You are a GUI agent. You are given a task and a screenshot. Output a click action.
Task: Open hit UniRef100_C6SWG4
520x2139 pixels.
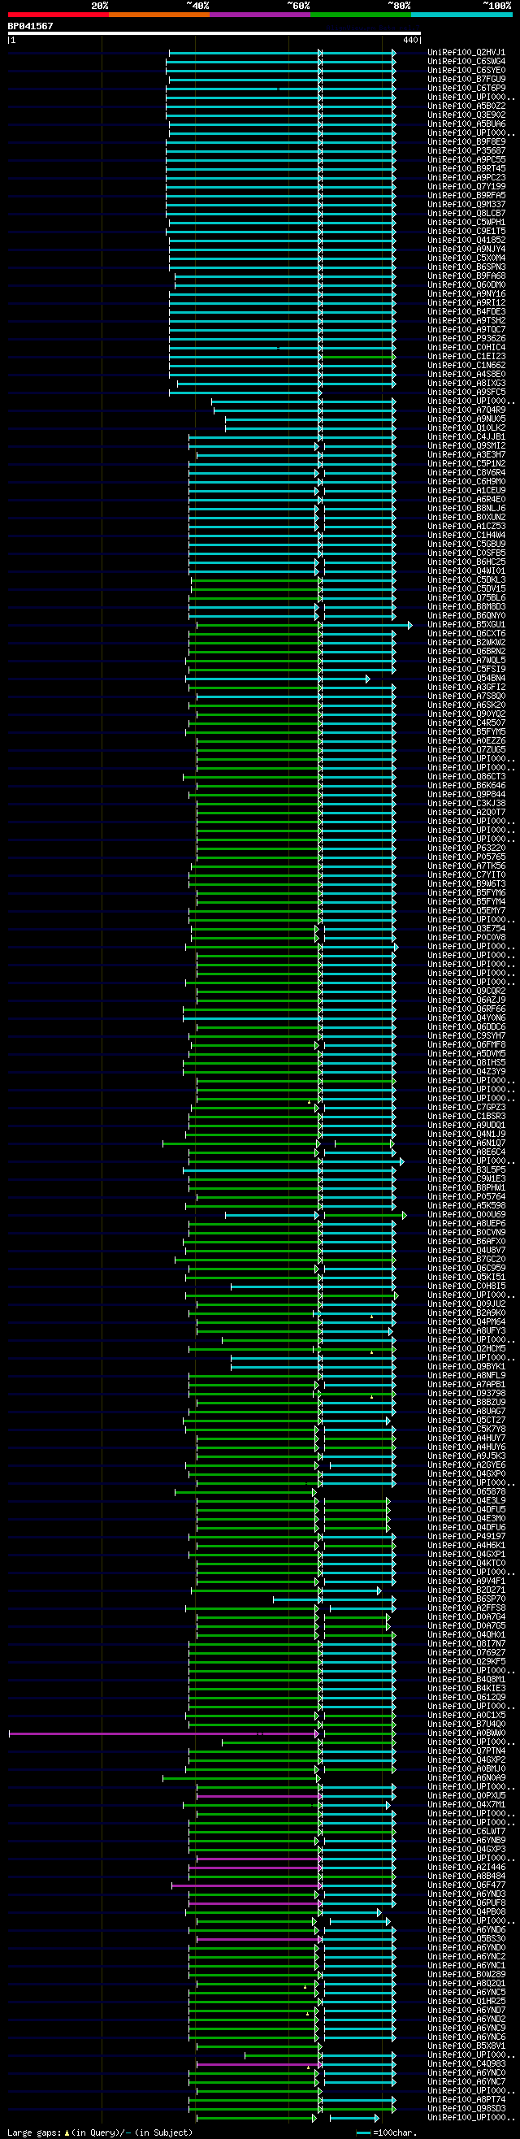pos(466,62)
